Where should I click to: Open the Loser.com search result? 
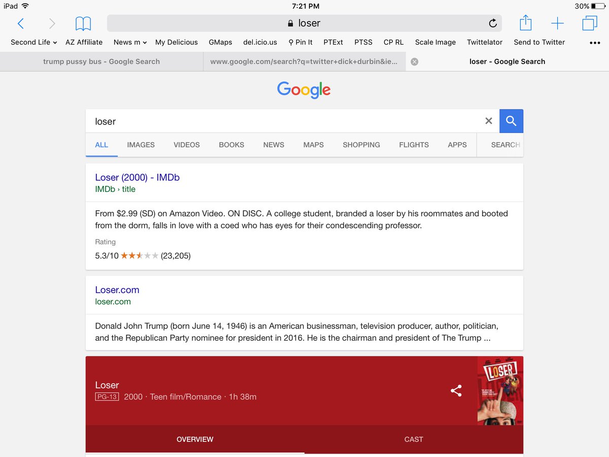(117, 290)
